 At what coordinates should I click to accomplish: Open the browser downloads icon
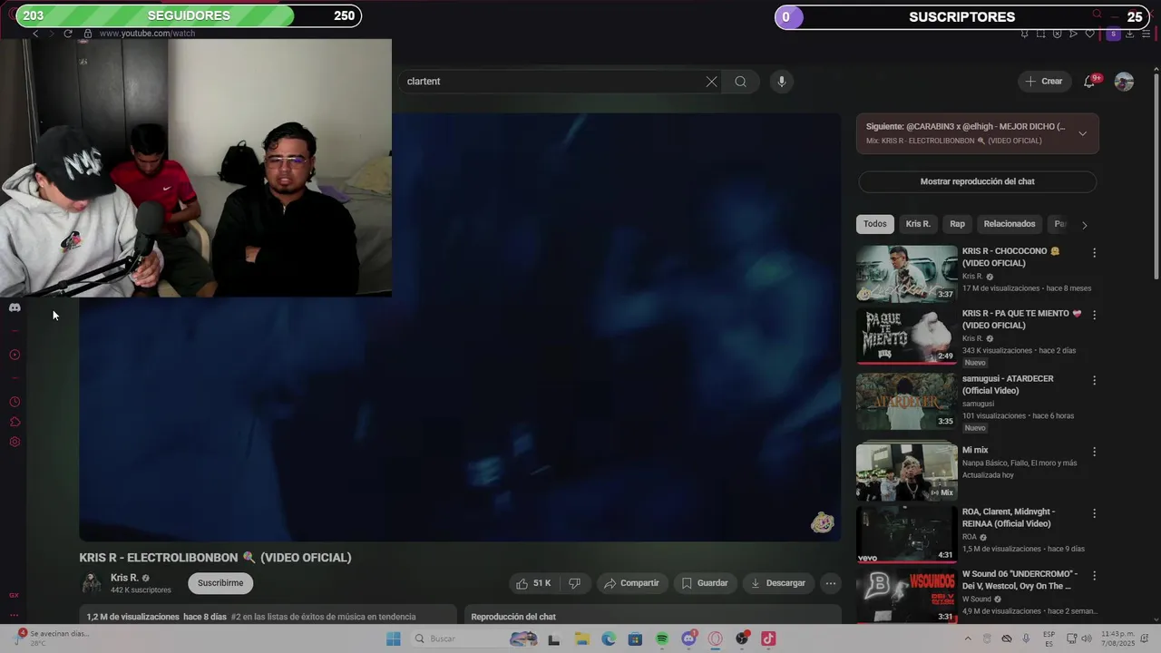click(x=1130, y=34)
